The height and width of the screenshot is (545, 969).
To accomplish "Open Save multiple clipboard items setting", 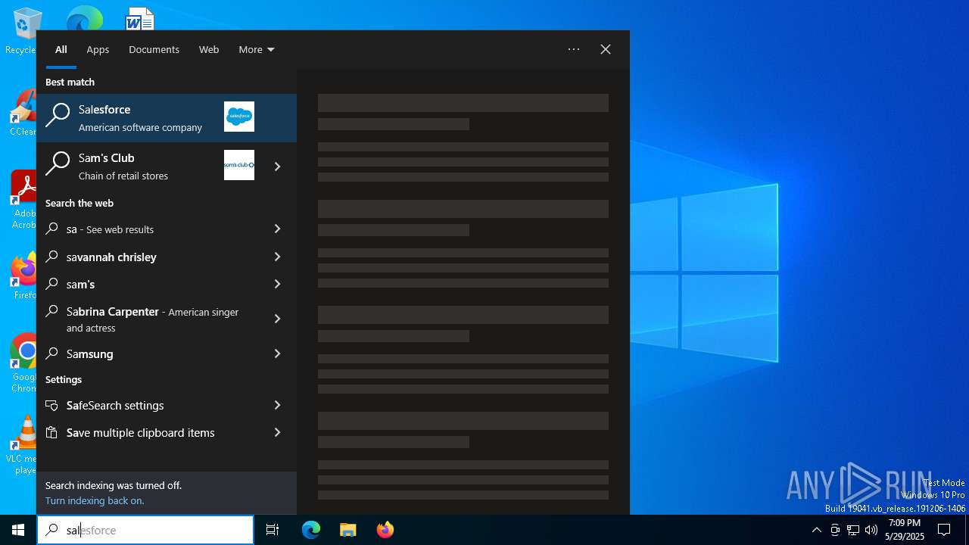I will [148, 432].
